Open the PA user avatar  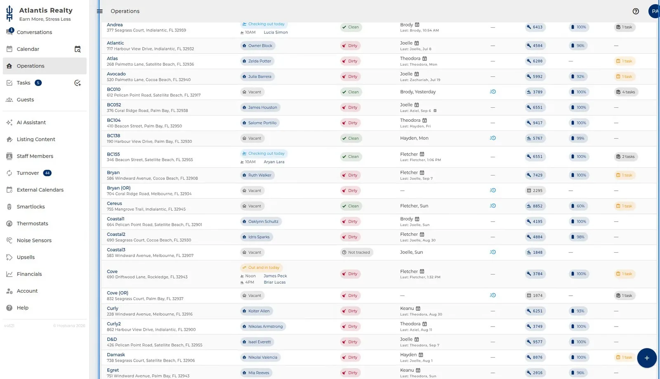point(654,11)
